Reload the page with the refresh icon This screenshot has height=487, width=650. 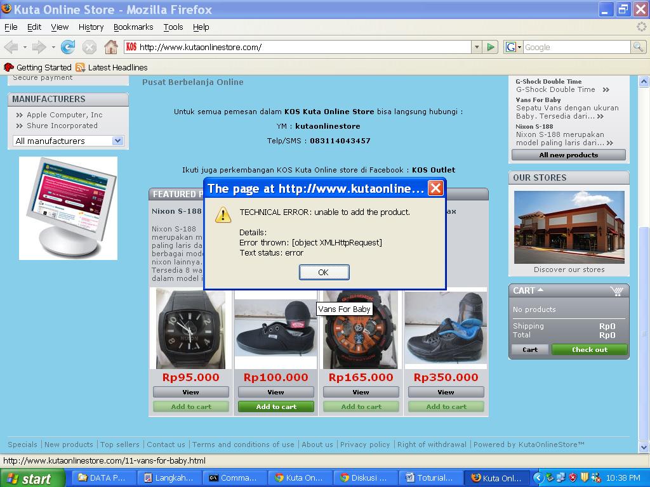68,47
